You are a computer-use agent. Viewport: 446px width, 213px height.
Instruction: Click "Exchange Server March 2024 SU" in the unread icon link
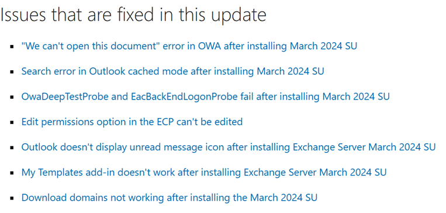[364, 147]
